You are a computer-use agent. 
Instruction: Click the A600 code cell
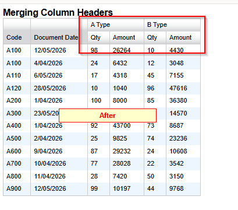pyautogui.click(x=17, y=151)
